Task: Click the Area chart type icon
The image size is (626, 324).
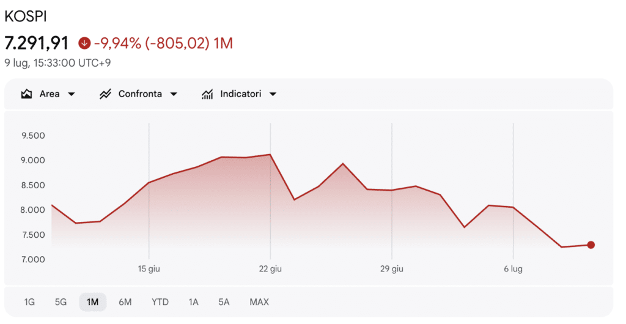Action: pos(26,94)
